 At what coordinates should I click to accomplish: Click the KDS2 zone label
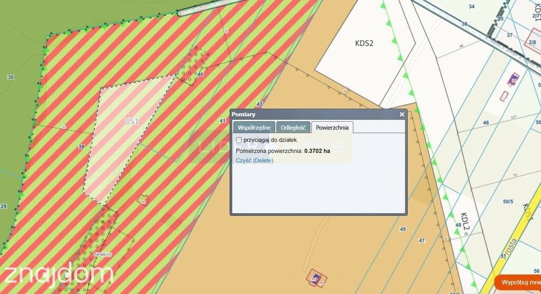(364, 43)
